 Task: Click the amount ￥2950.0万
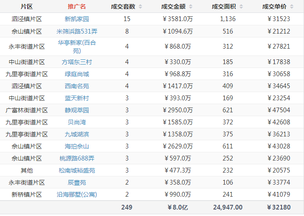pos(177,110)
